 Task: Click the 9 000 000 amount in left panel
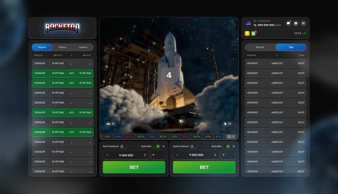126,155
